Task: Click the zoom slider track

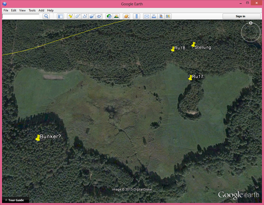Action: point(251,89)
